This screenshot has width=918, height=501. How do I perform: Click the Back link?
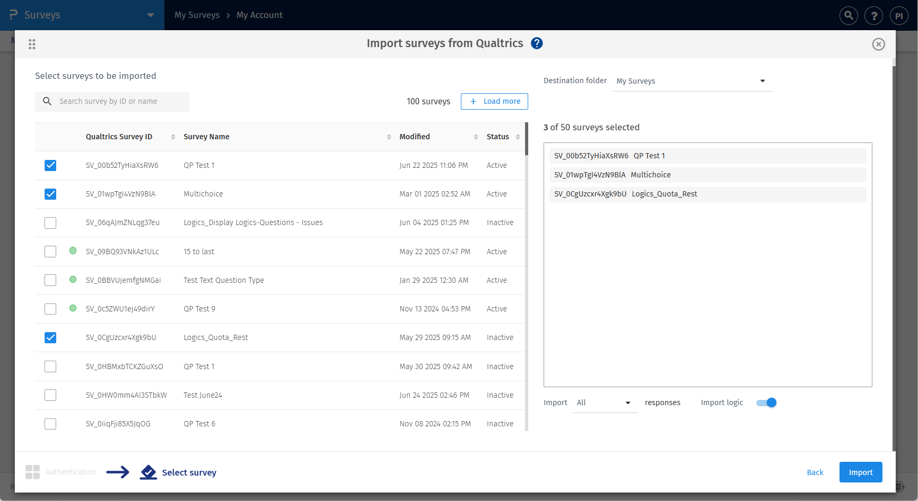coord(815,472)
